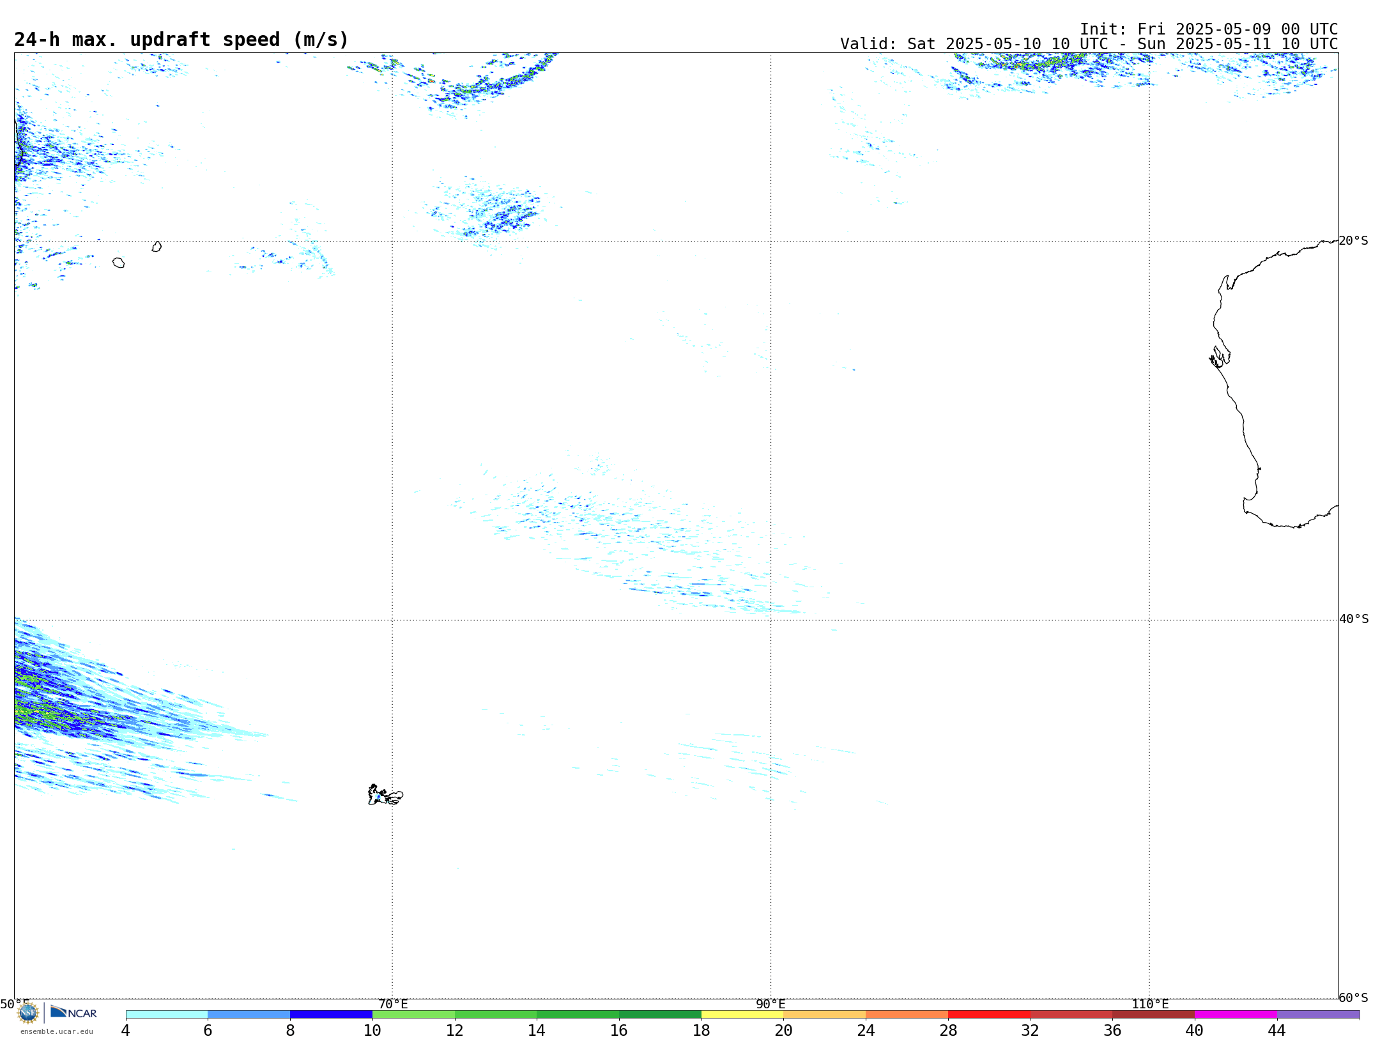The height and width of the screenshot is (1039, 1380).
Task: Click the Shark Bay inlet on Australia's coast
Action: 1220,357
